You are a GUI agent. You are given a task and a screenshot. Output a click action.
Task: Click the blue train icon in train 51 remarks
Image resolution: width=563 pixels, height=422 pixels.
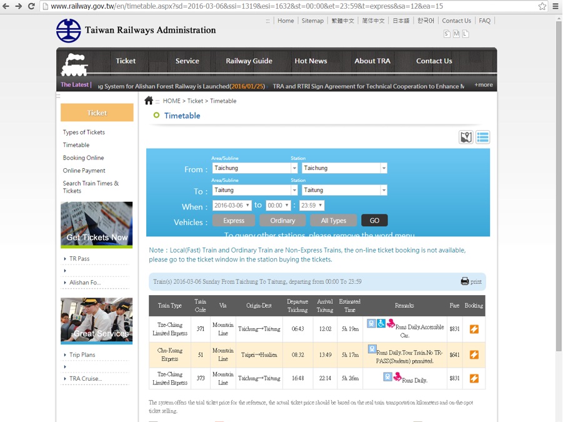pos(372,349)
